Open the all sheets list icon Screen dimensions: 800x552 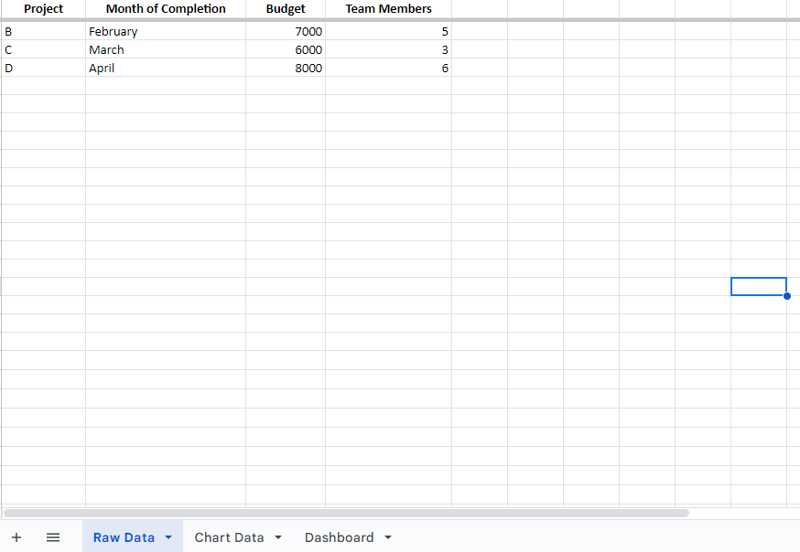pos(53,537)
